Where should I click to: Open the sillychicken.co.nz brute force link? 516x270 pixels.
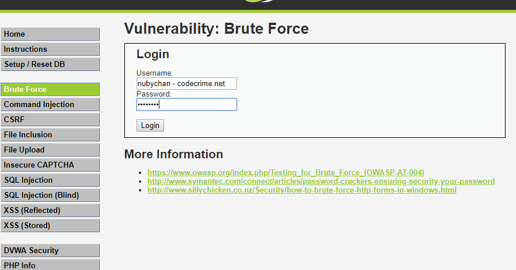point(302,190)
